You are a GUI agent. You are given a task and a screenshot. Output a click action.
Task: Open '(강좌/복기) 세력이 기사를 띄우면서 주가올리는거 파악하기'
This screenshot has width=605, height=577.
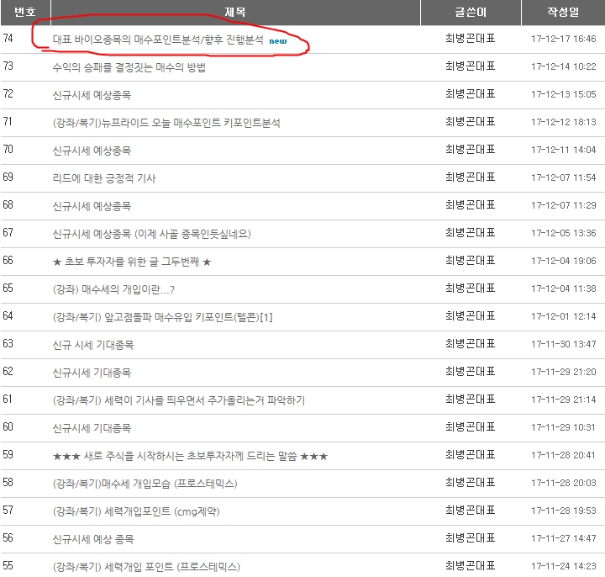coord(179,400)
